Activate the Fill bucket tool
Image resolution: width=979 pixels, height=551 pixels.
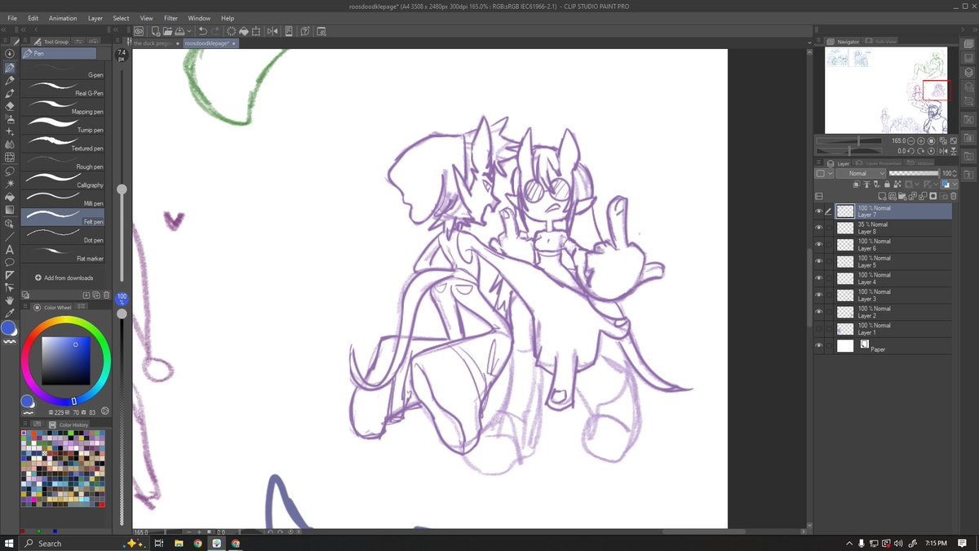click(x=9, y=197)
